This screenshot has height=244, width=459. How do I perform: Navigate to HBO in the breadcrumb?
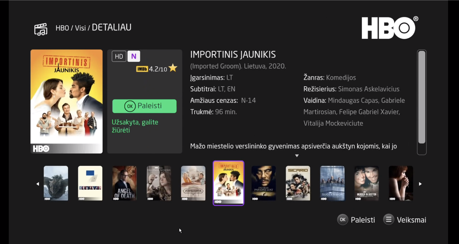click(x=62, y=28)
